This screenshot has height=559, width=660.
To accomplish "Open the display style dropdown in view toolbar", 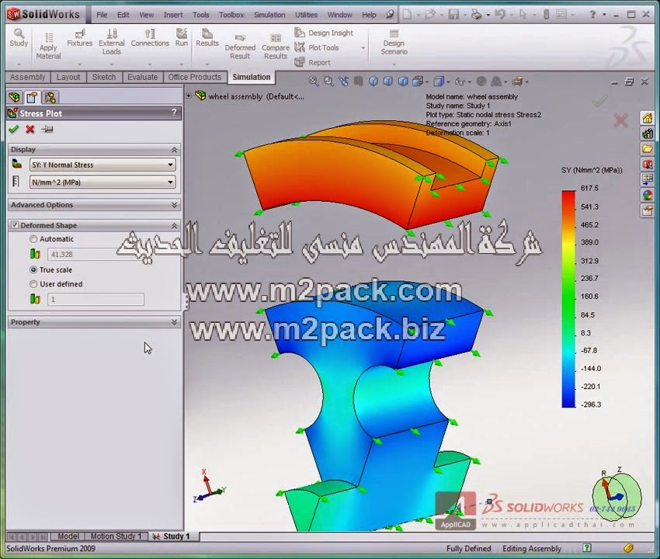I will pyautogui.click(x=448, y=82).
